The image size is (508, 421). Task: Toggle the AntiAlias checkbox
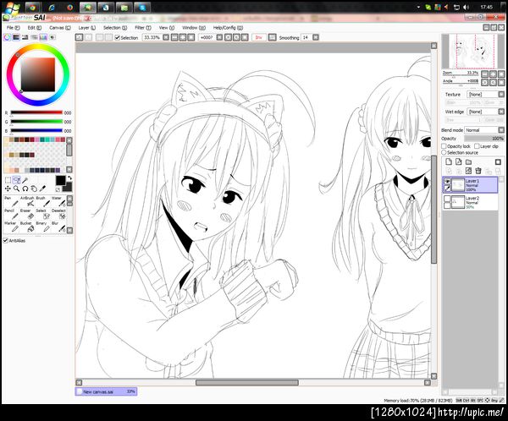(x=6, y=240)
